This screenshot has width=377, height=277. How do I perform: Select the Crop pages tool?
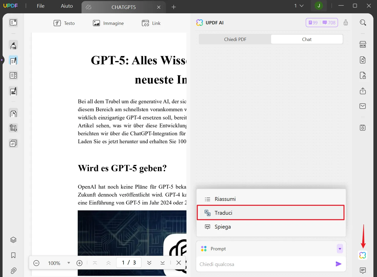pyautogui.click(x=13, y=128)
